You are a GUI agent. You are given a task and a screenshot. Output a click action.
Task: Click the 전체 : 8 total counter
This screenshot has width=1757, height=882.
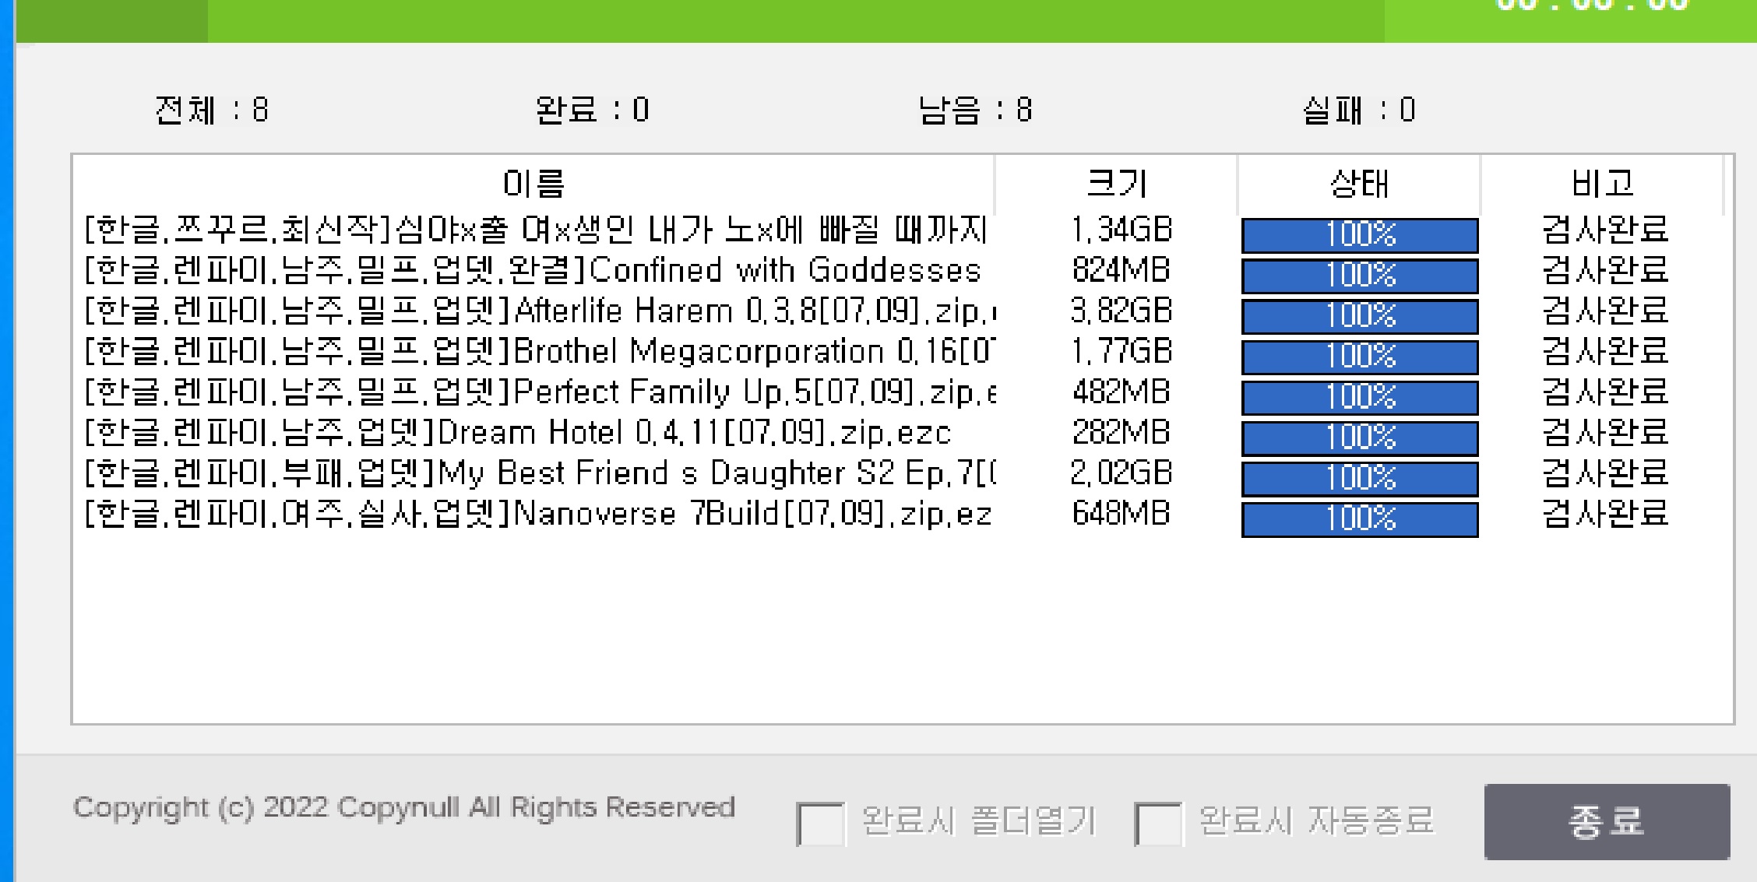[212, 110]
